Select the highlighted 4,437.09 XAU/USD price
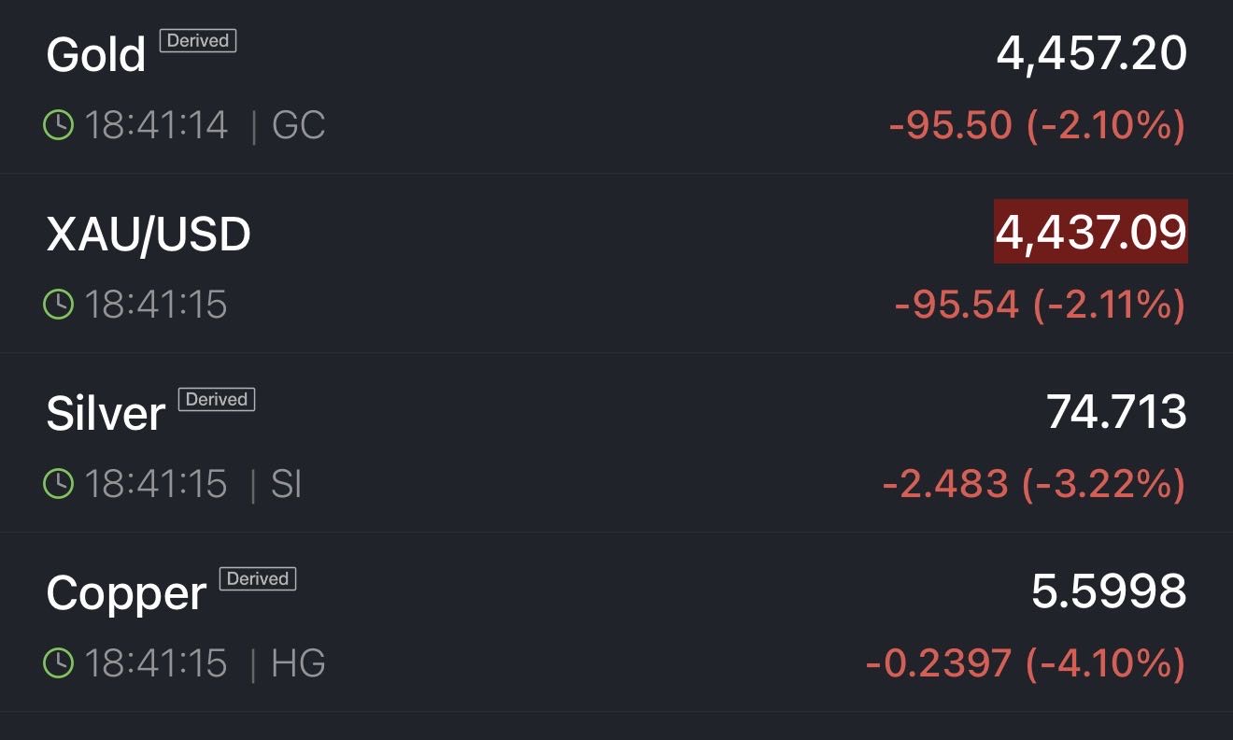The width and height of the screenshot is (1233, 740). pos(1091,232)
